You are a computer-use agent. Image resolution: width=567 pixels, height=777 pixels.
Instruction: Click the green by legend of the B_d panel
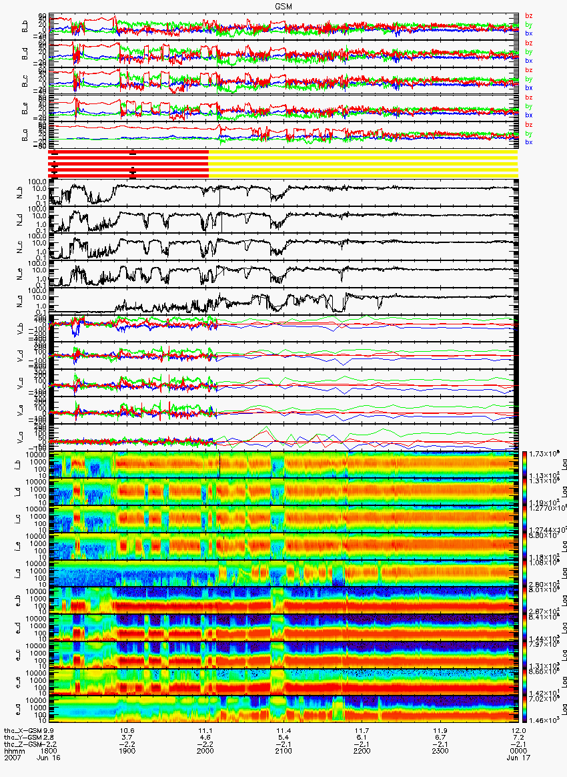point(528,52)
